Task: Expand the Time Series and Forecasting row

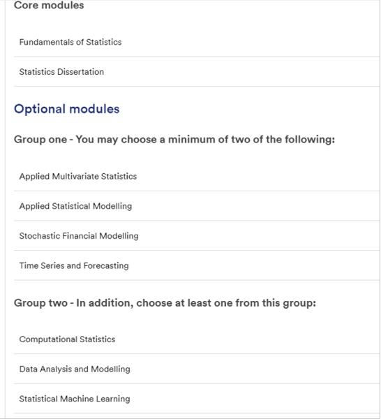Action: [197, 265]
